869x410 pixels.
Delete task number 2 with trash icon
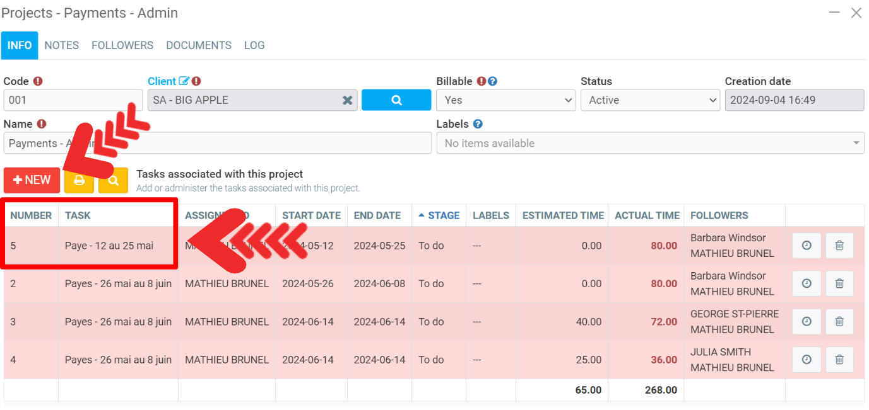tap(839, 283)
